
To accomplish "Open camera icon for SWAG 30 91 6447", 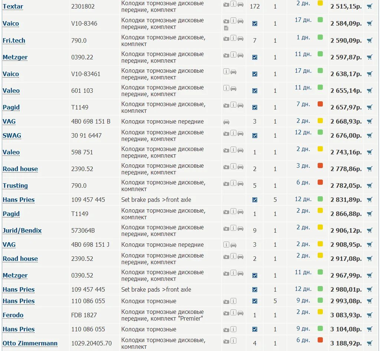I will (226, 134).
